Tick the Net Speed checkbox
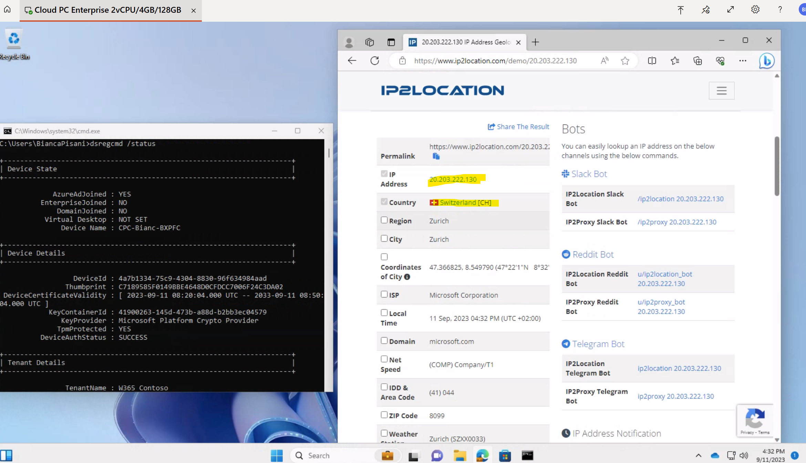Screen dimensions: 806x463 pyautogui.click(x=384, y=359)
